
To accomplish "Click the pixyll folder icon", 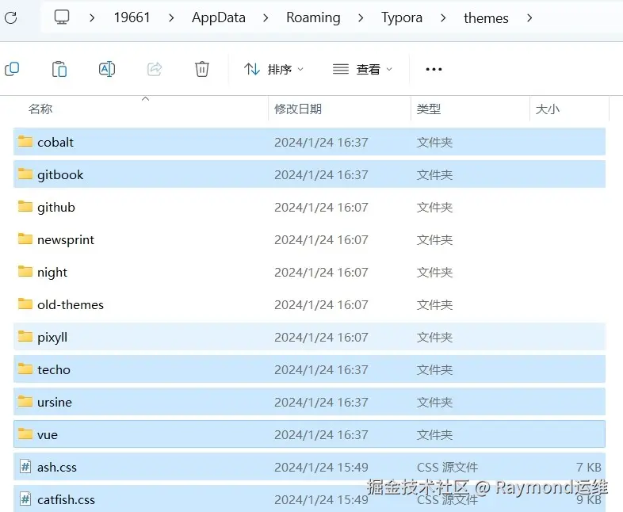I will coord(25,336).
